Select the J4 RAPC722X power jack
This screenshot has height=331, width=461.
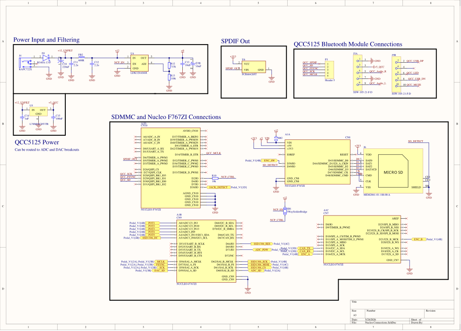click(26, 63)
